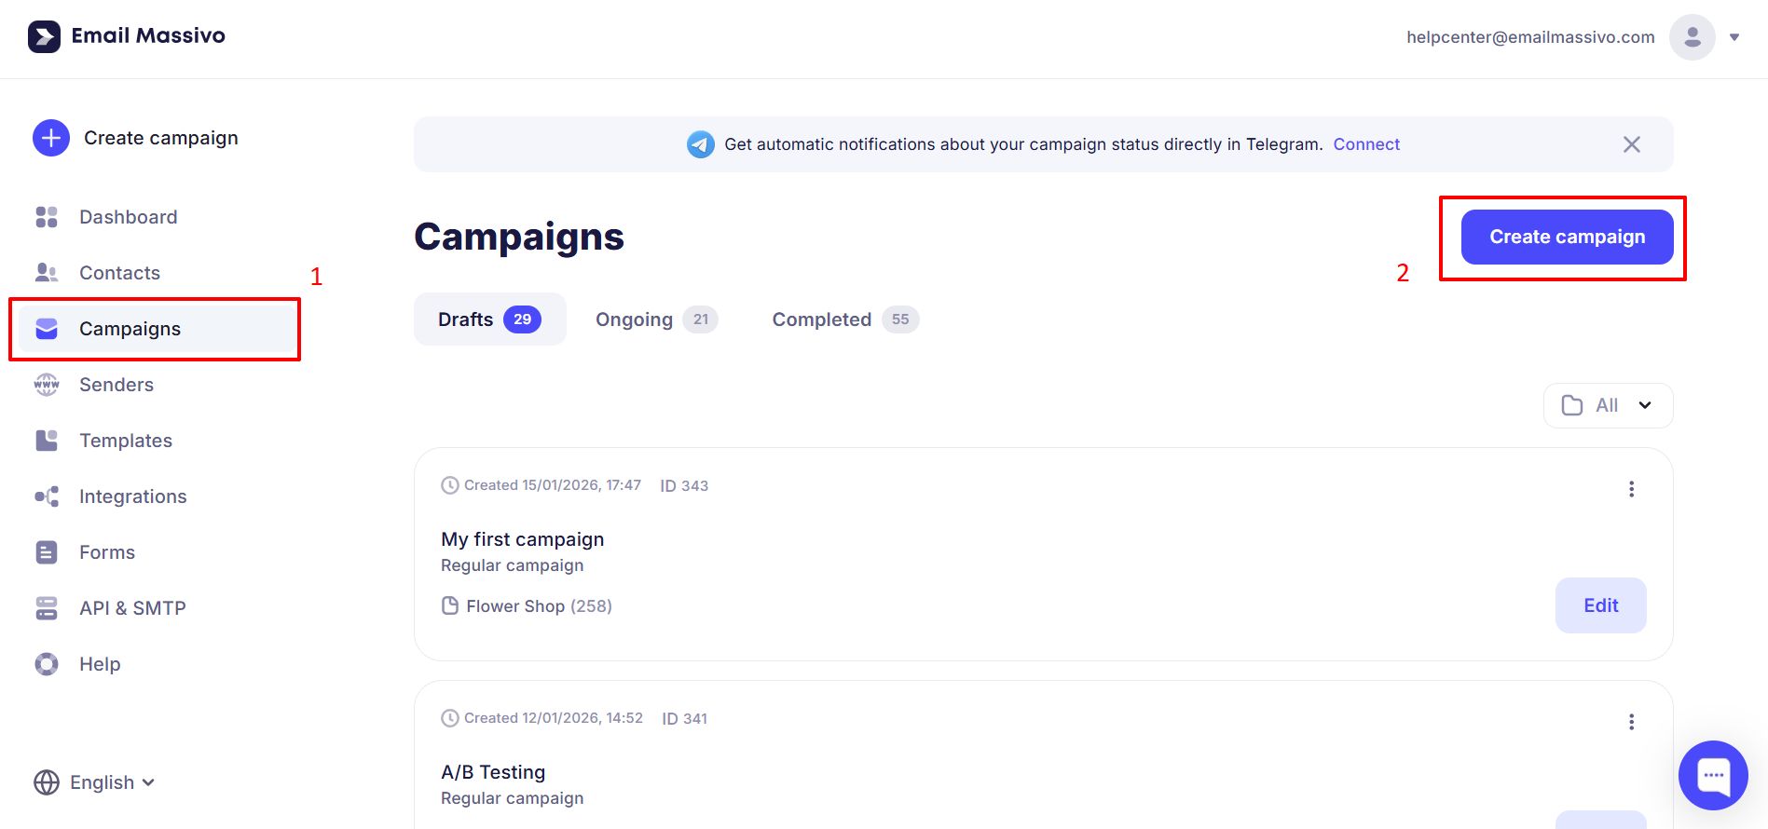Image resolution: width=1768 pixels, height=829 pixels.
Task: Click the Contacts people icon
Action: point(47,273)
